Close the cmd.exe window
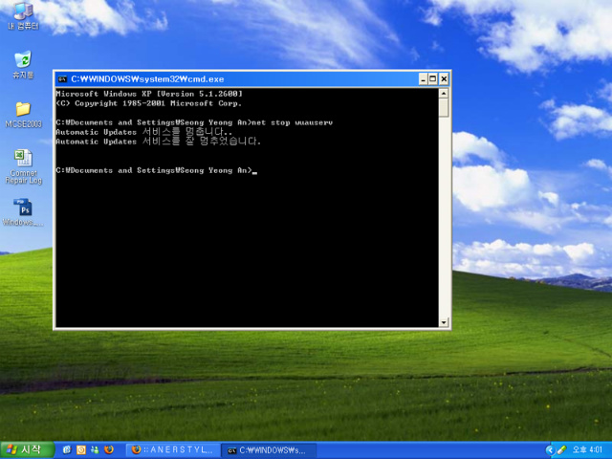Image resolution: width=612 pixels, height=459 pixels. [x=444, y=79]
